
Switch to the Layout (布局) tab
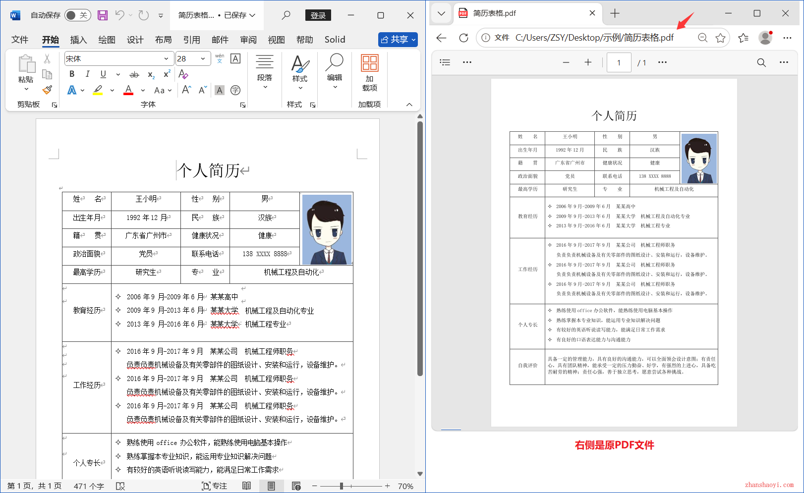[163, 40]
